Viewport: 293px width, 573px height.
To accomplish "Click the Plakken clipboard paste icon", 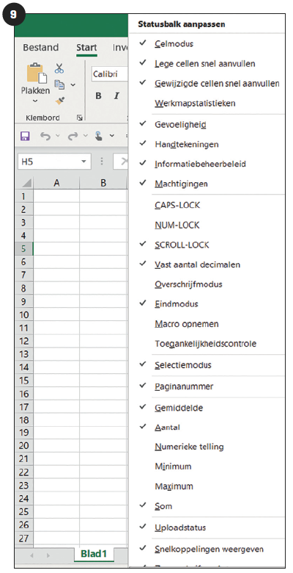I will tap(37, 73).
